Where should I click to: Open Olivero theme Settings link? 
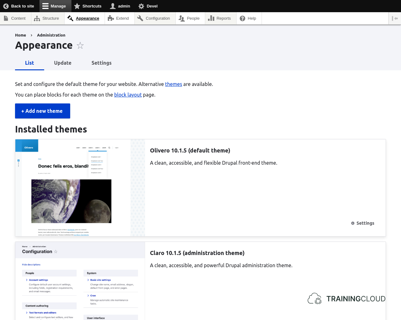[362, 223]
